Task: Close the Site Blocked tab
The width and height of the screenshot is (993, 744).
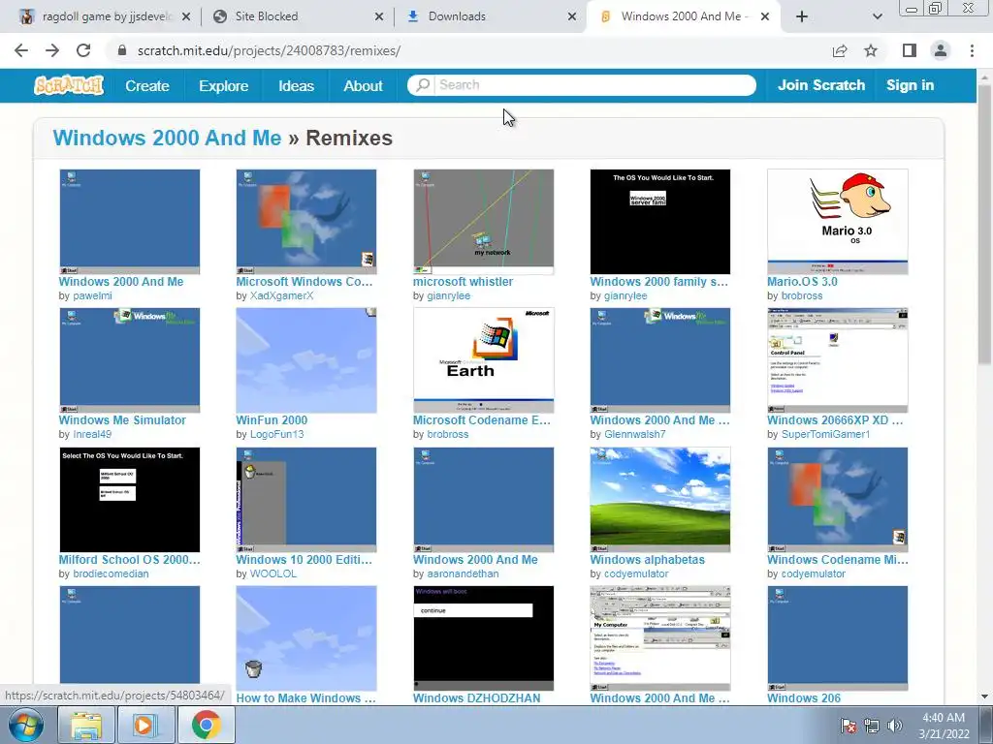Action: [x=379, y=16]
